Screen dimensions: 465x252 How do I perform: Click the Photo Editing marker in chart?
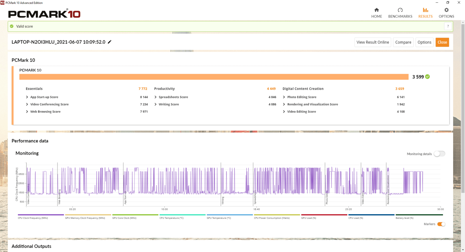coord(327,198)
